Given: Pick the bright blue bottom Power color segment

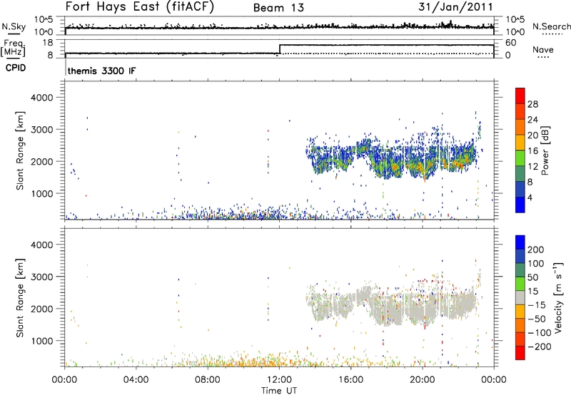Looking at the screenshot, I should coord(520,205).
